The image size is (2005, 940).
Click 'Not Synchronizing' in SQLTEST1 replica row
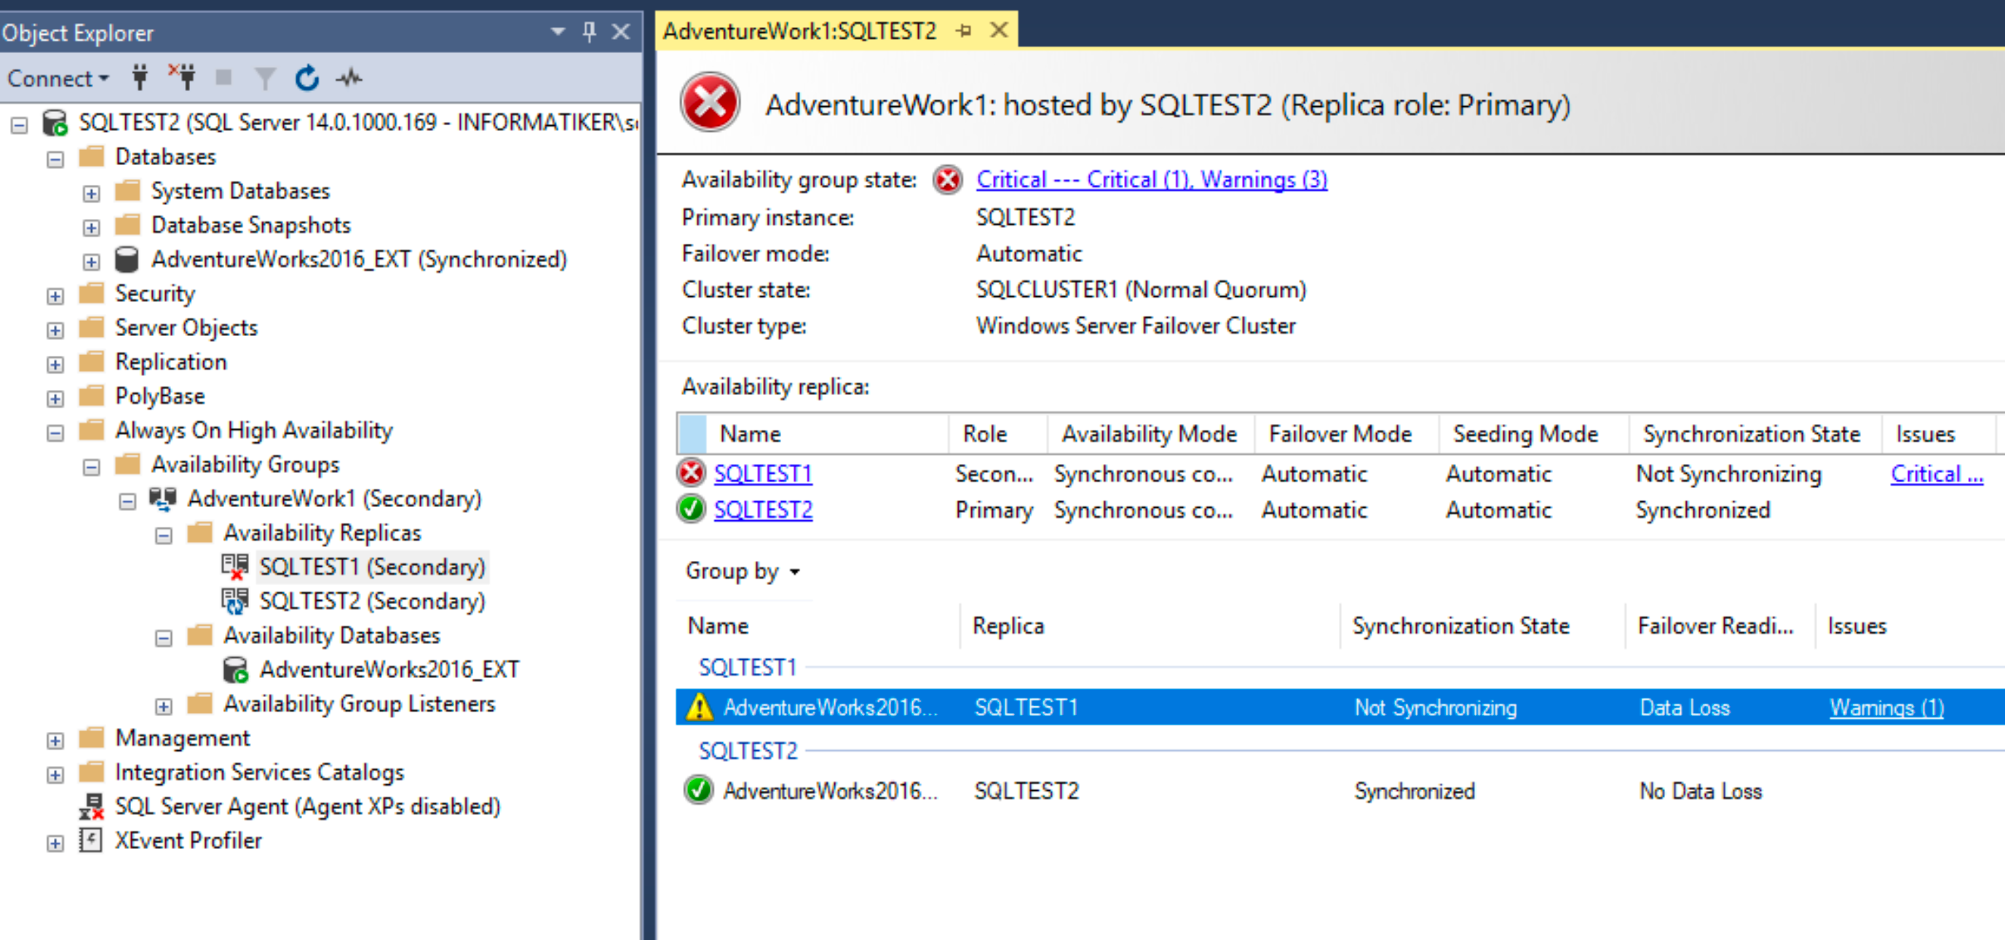point(1728,474)
